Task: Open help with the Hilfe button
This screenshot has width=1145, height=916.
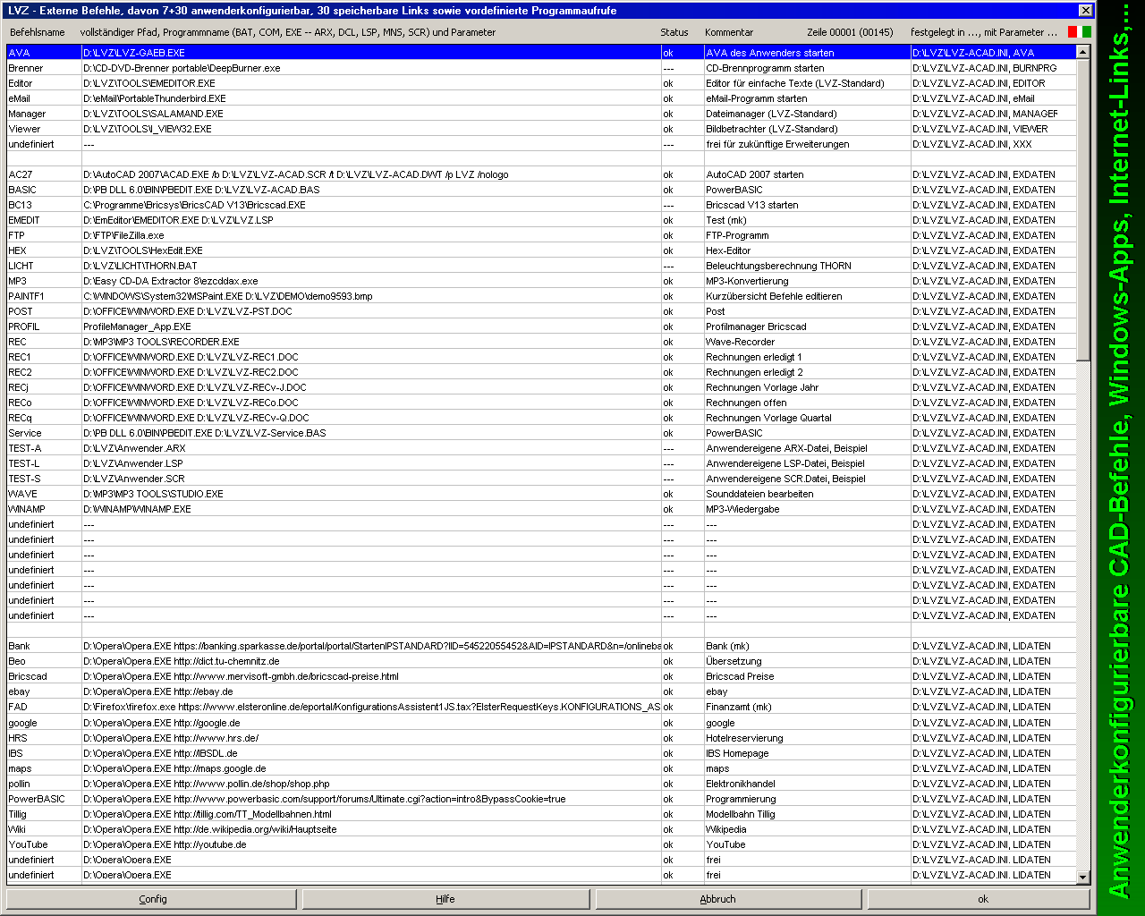Action: point(445,899)
